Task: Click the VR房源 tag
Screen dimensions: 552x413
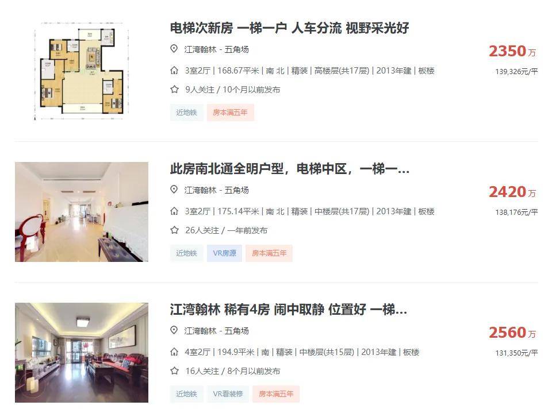Action: pos(225,253)
